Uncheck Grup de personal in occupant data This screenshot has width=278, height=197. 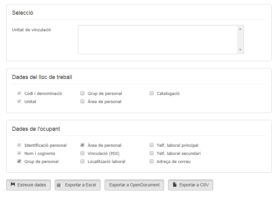click(19, 161)
